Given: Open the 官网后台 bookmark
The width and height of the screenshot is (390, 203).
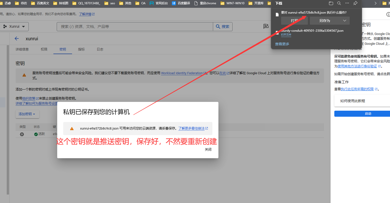Looking at the screenshot, I should pos(159,3).
